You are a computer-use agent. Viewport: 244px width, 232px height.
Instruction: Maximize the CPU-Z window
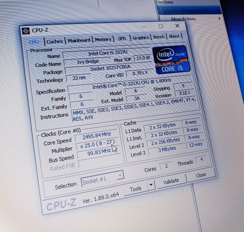[161, 27]
